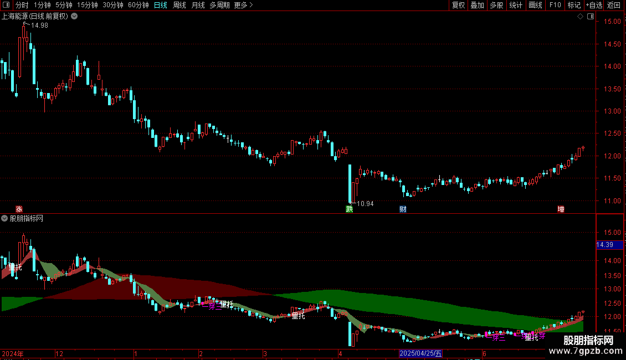The width and height of the screenshot is (626, 360).
Task: Click the 6 month axis marker
Action: pos(484,353)
